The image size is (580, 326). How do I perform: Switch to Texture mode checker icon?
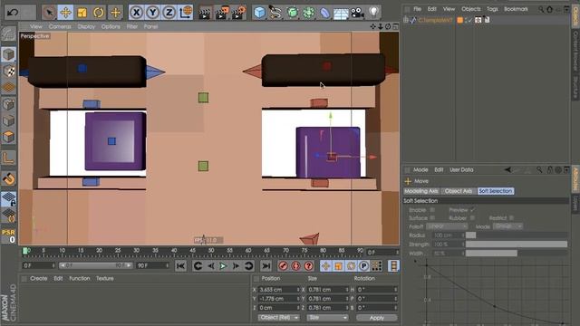pyautogui.click(x=8, y=72)
